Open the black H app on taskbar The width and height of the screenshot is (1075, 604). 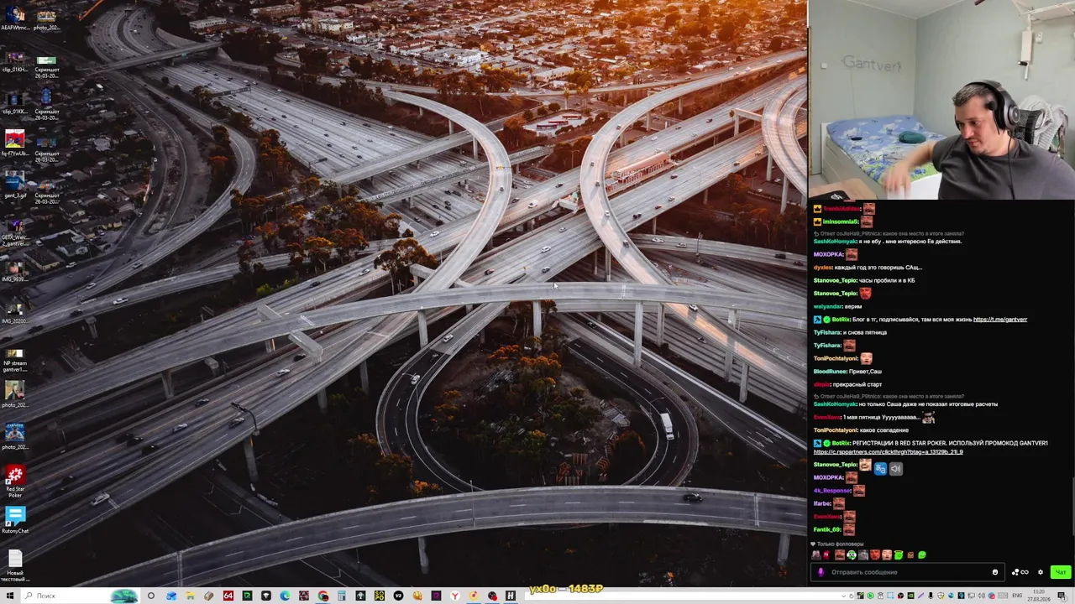511,596
